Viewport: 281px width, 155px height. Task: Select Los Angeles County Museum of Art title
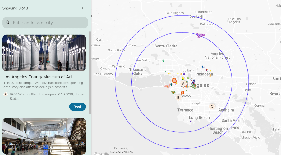click(x=38, y=77)
